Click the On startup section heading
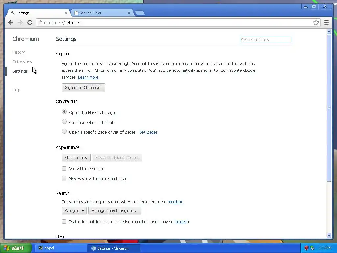The height and width of the screenshot is (253, 337). 66,101
